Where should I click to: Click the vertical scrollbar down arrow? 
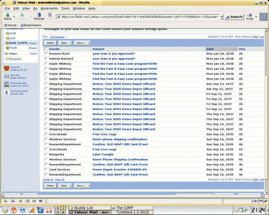[x=266, y=193]
